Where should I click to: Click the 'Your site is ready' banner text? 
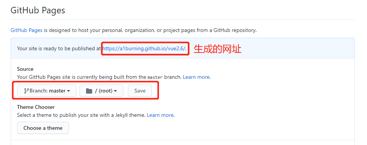[x=59, y=48]
